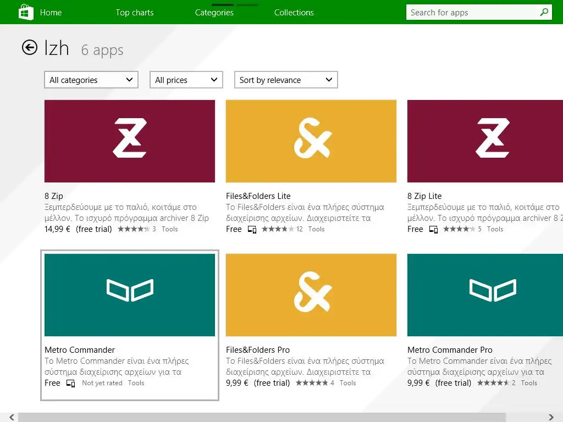
Task: Click the Not yet rated label
Action: tap(102, 383)
